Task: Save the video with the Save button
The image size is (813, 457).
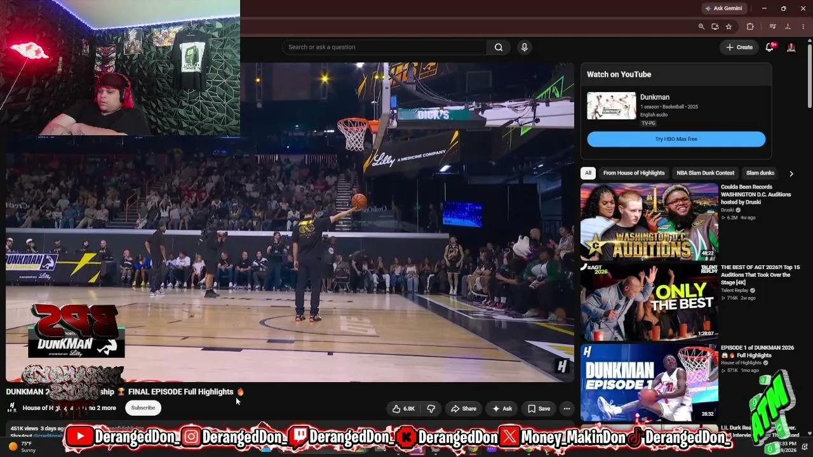Action: tap(539, 409)
